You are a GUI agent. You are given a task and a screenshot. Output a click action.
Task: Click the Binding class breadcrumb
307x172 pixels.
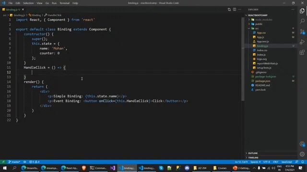coord(35,15)
